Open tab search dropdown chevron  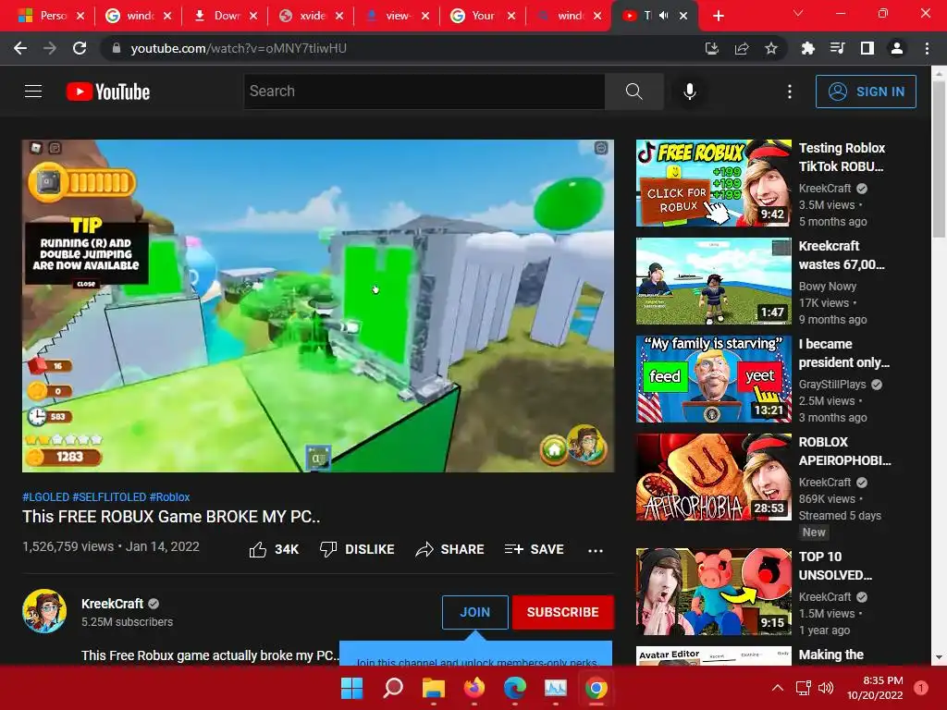(x=798, y=13)
